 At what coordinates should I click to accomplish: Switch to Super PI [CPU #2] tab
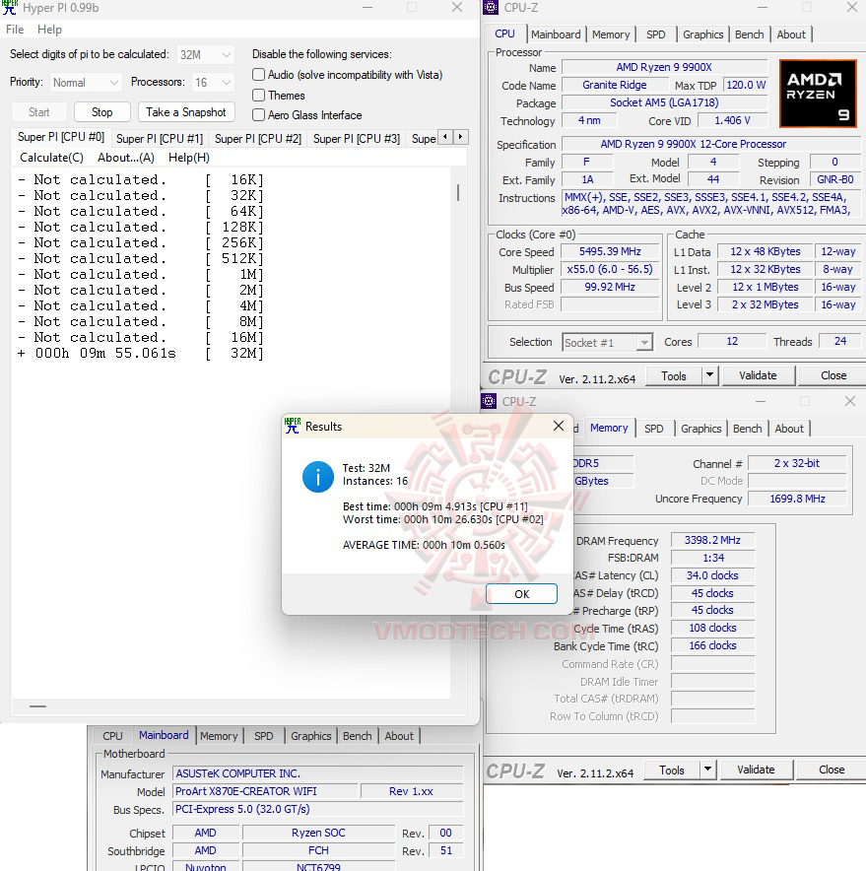point(258,138)
